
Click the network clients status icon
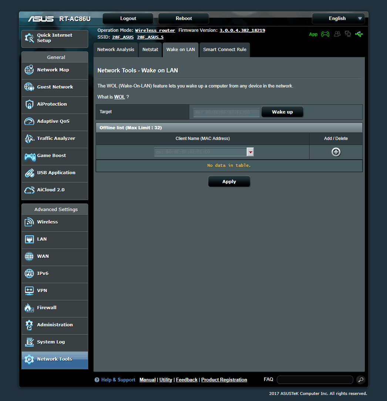tap(348, 34)
